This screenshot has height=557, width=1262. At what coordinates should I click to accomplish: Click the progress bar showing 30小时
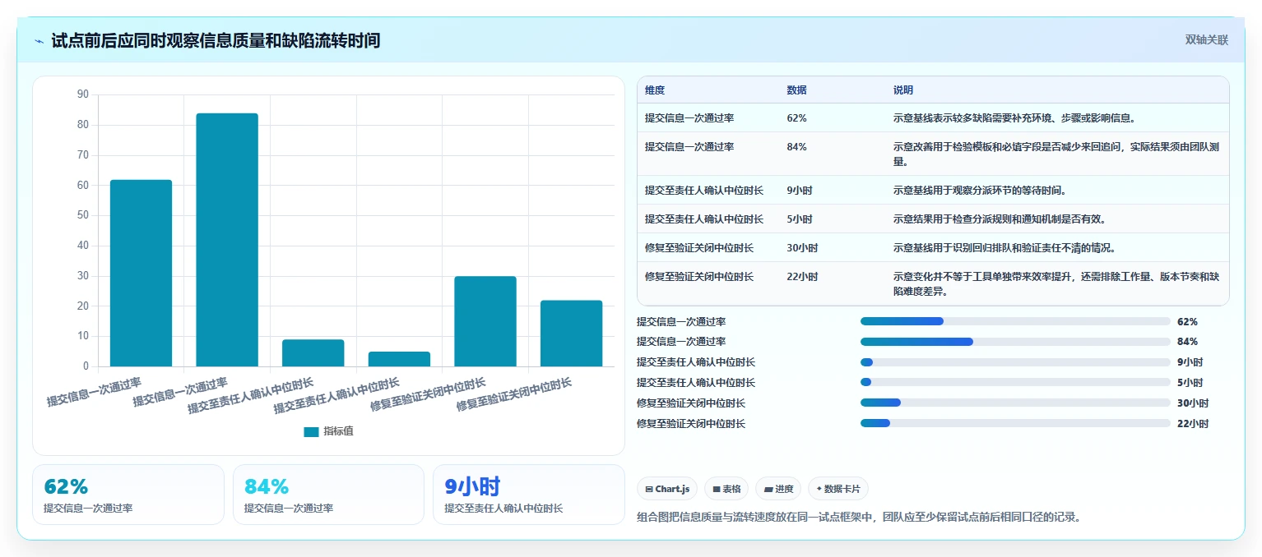[x=1015, y=403]
